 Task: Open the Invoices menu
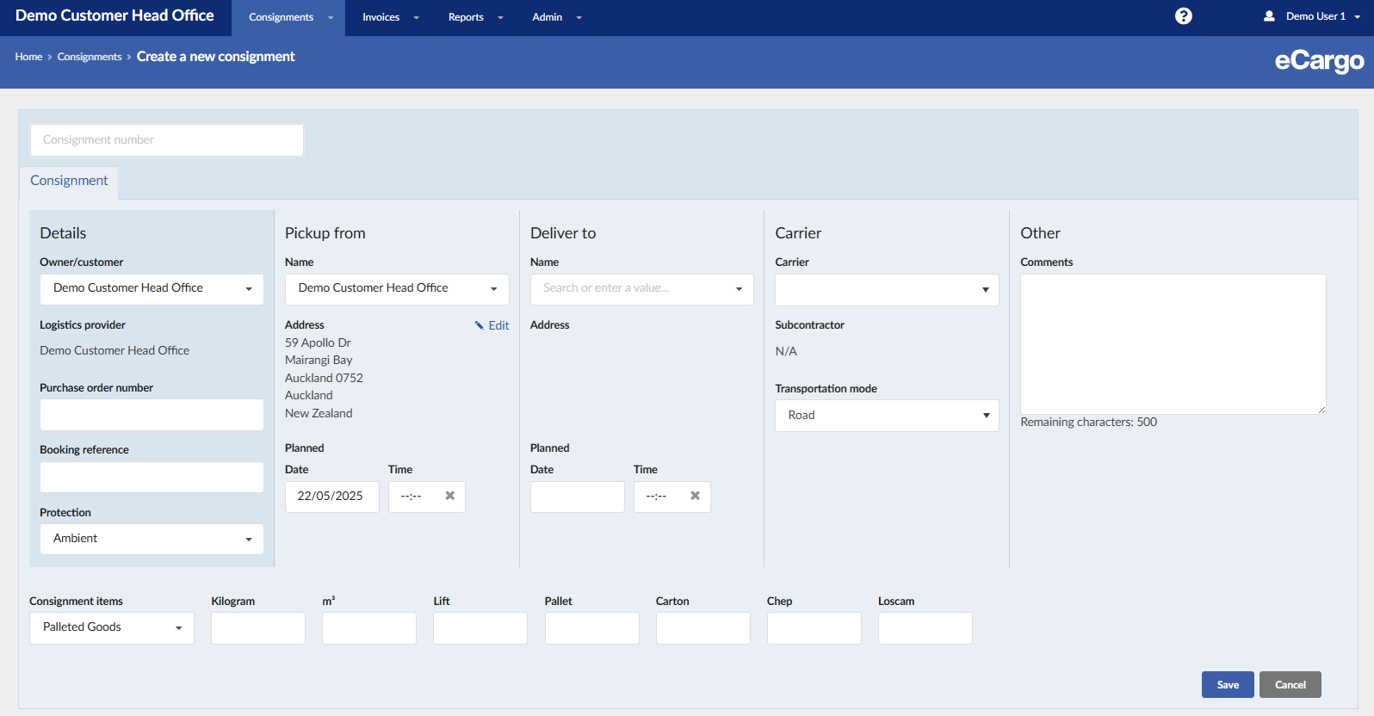(390, 17)
